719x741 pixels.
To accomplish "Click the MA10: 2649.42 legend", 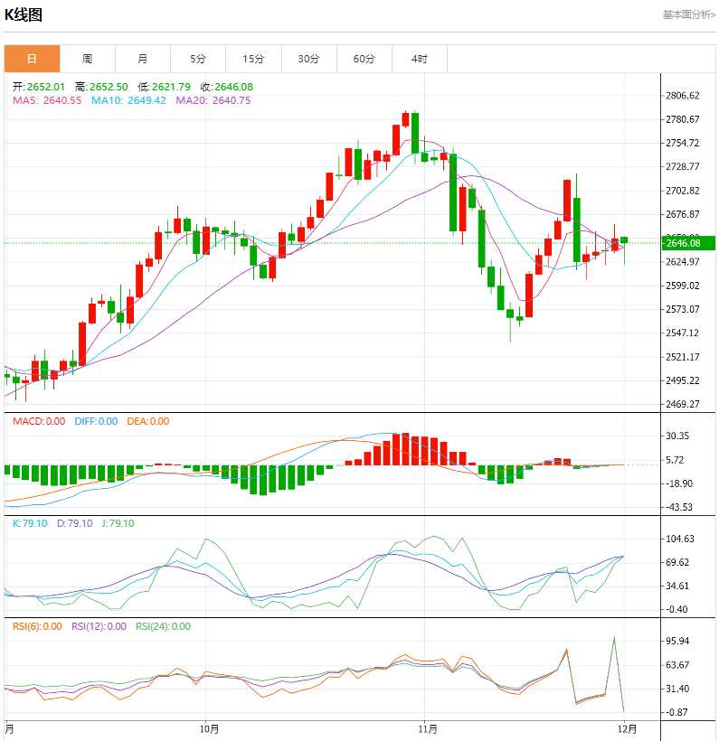I will 128,100.
